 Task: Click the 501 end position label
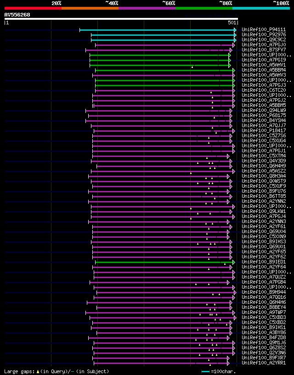[232, 22]
